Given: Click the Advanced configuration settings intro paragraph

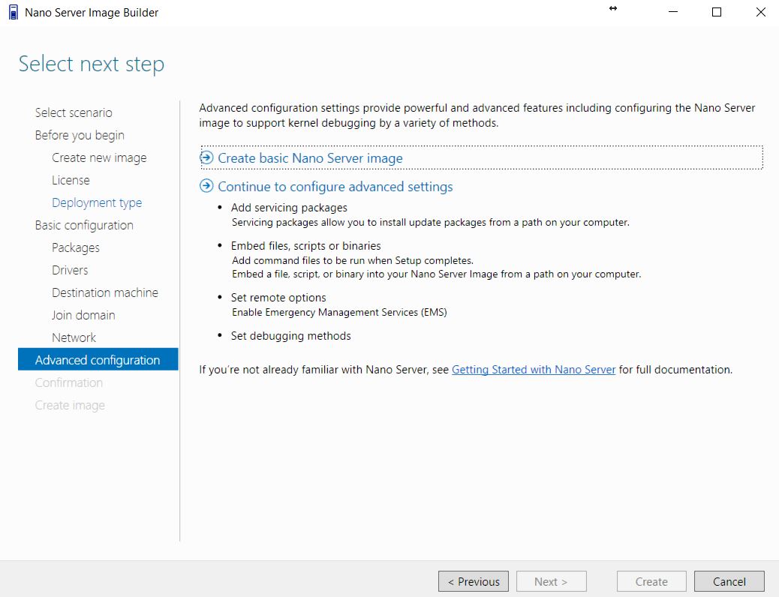Looking at the screenshot, I should coord(477,115).
